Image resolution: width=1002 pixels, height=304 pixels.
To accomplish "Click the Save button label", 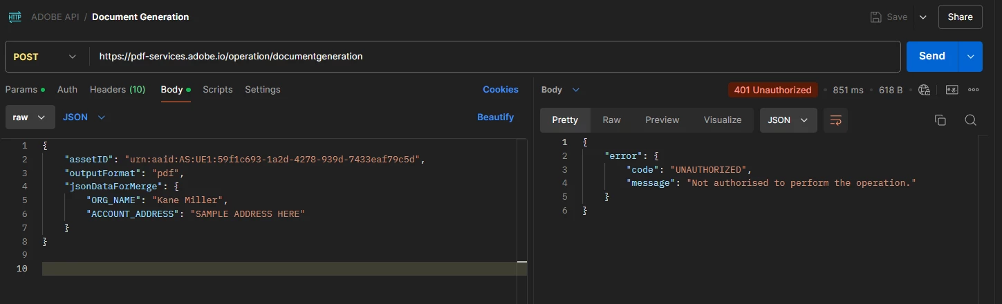I will 897,17.
